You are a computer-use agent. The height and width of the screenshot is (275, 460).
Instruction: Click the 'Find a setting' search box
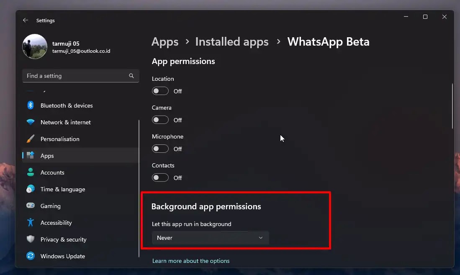coord(80,76)
